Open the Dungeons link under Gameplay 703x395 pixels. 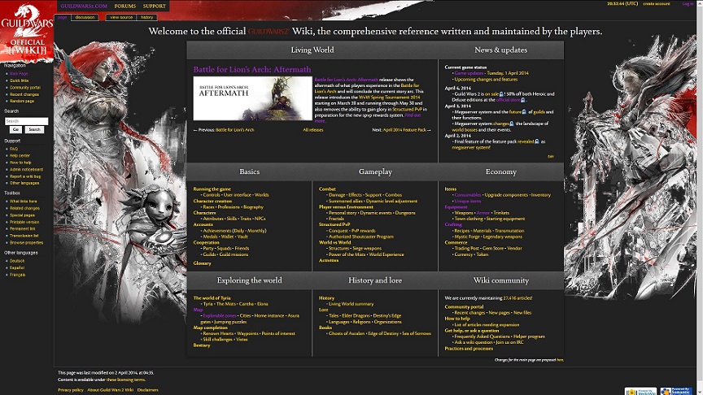[405, 213]
